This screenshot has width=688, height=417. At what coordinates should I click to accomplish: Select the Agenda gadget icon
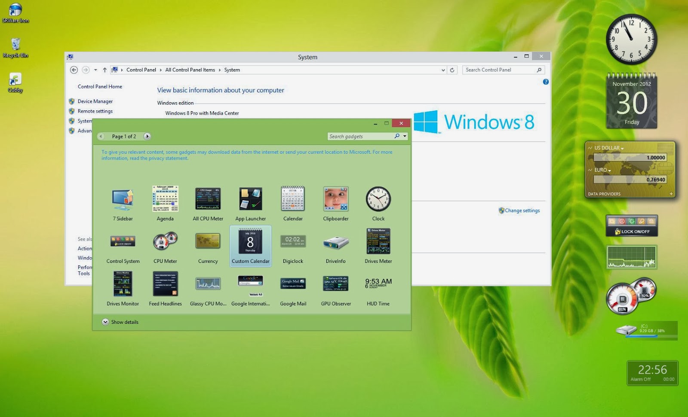pos(165,199)
